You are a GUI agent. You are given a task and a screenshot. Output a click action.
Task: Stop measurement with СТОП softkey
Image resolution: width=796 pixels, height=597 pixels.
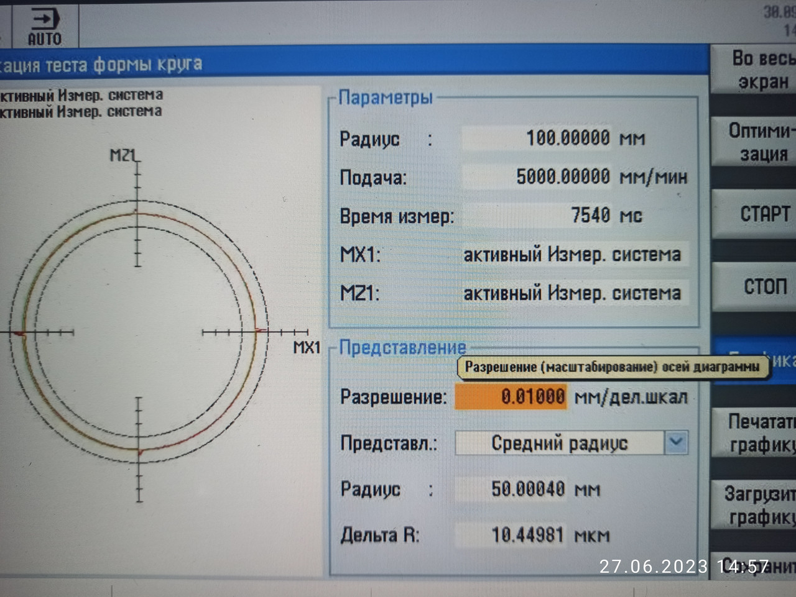click(x=754, y=286)
